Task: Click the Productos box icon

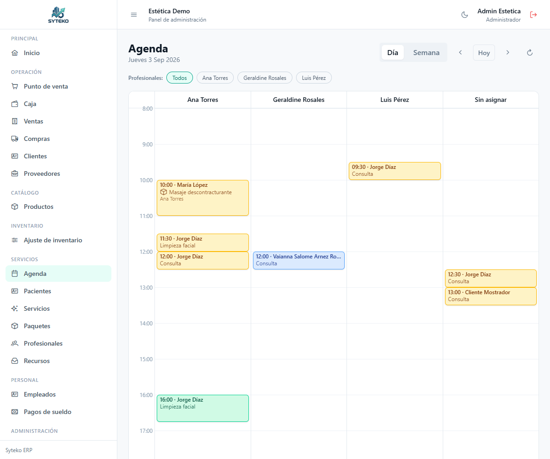Action: click(x=15, y=207)
